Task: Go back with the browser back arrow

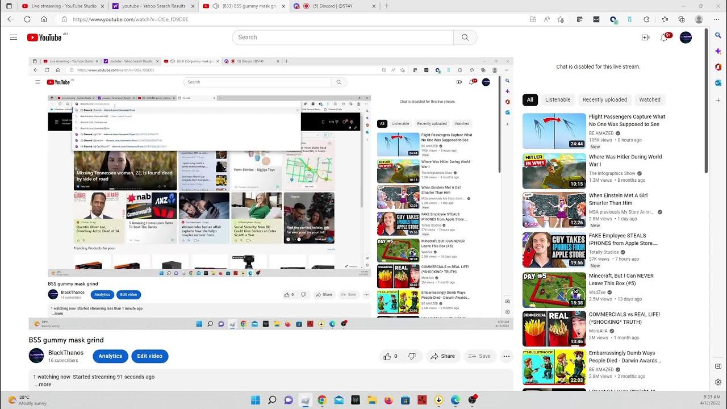Action: 10,19
